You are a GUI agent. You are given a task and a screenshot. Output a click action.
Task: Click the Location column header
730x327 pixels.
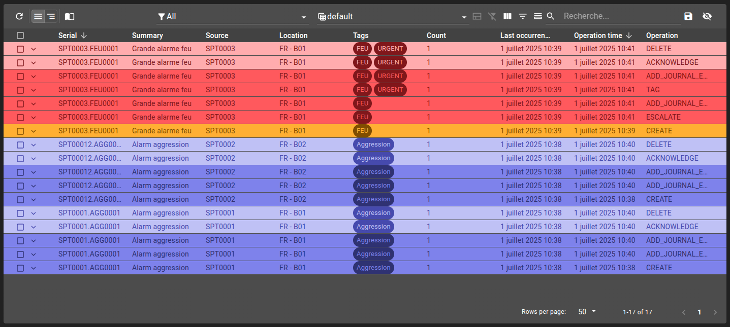[294, 35]
